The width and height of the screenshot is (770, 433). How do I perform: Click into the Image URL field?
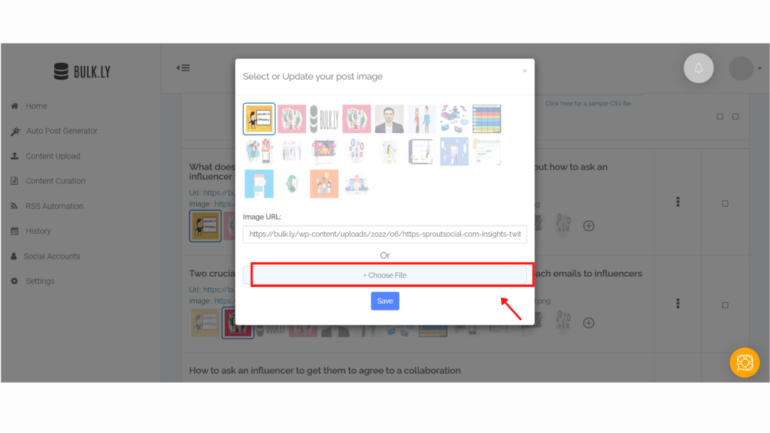[385, 235]
